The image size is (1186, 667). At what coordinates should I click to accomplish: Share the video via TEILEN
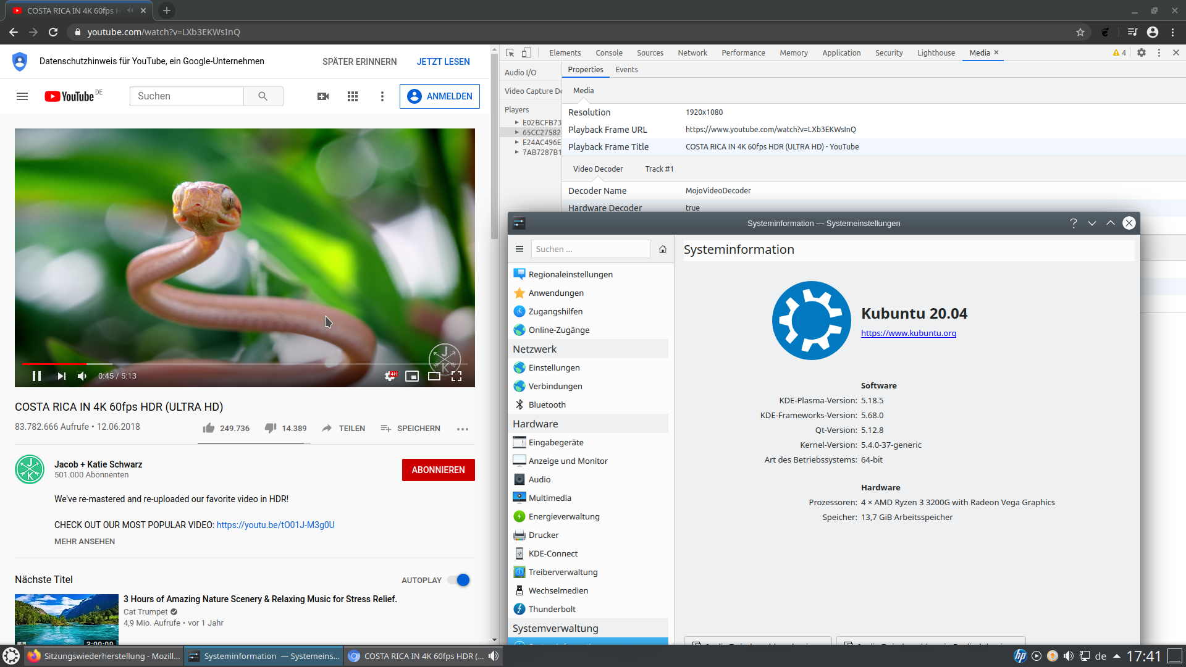tap(343, 428)
